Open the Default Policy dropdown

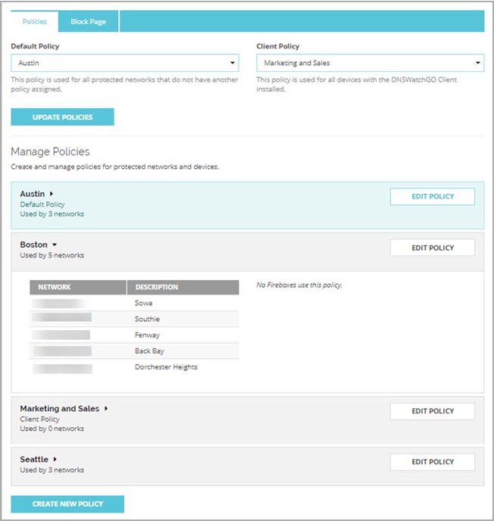tap(124, 63)
